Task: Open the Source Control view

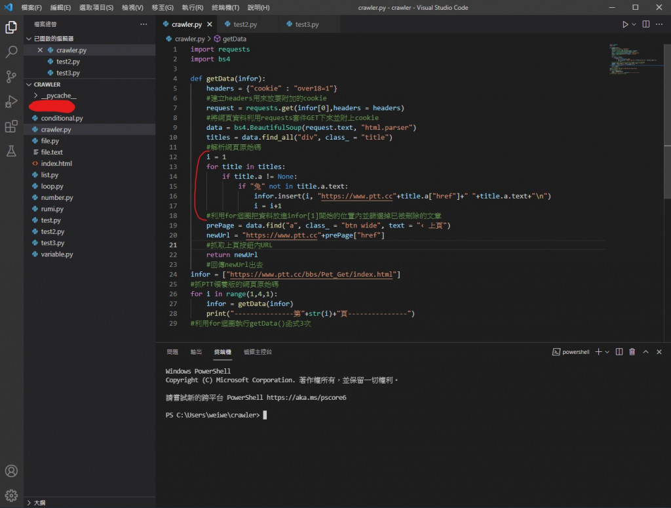Action: [11, 77]
